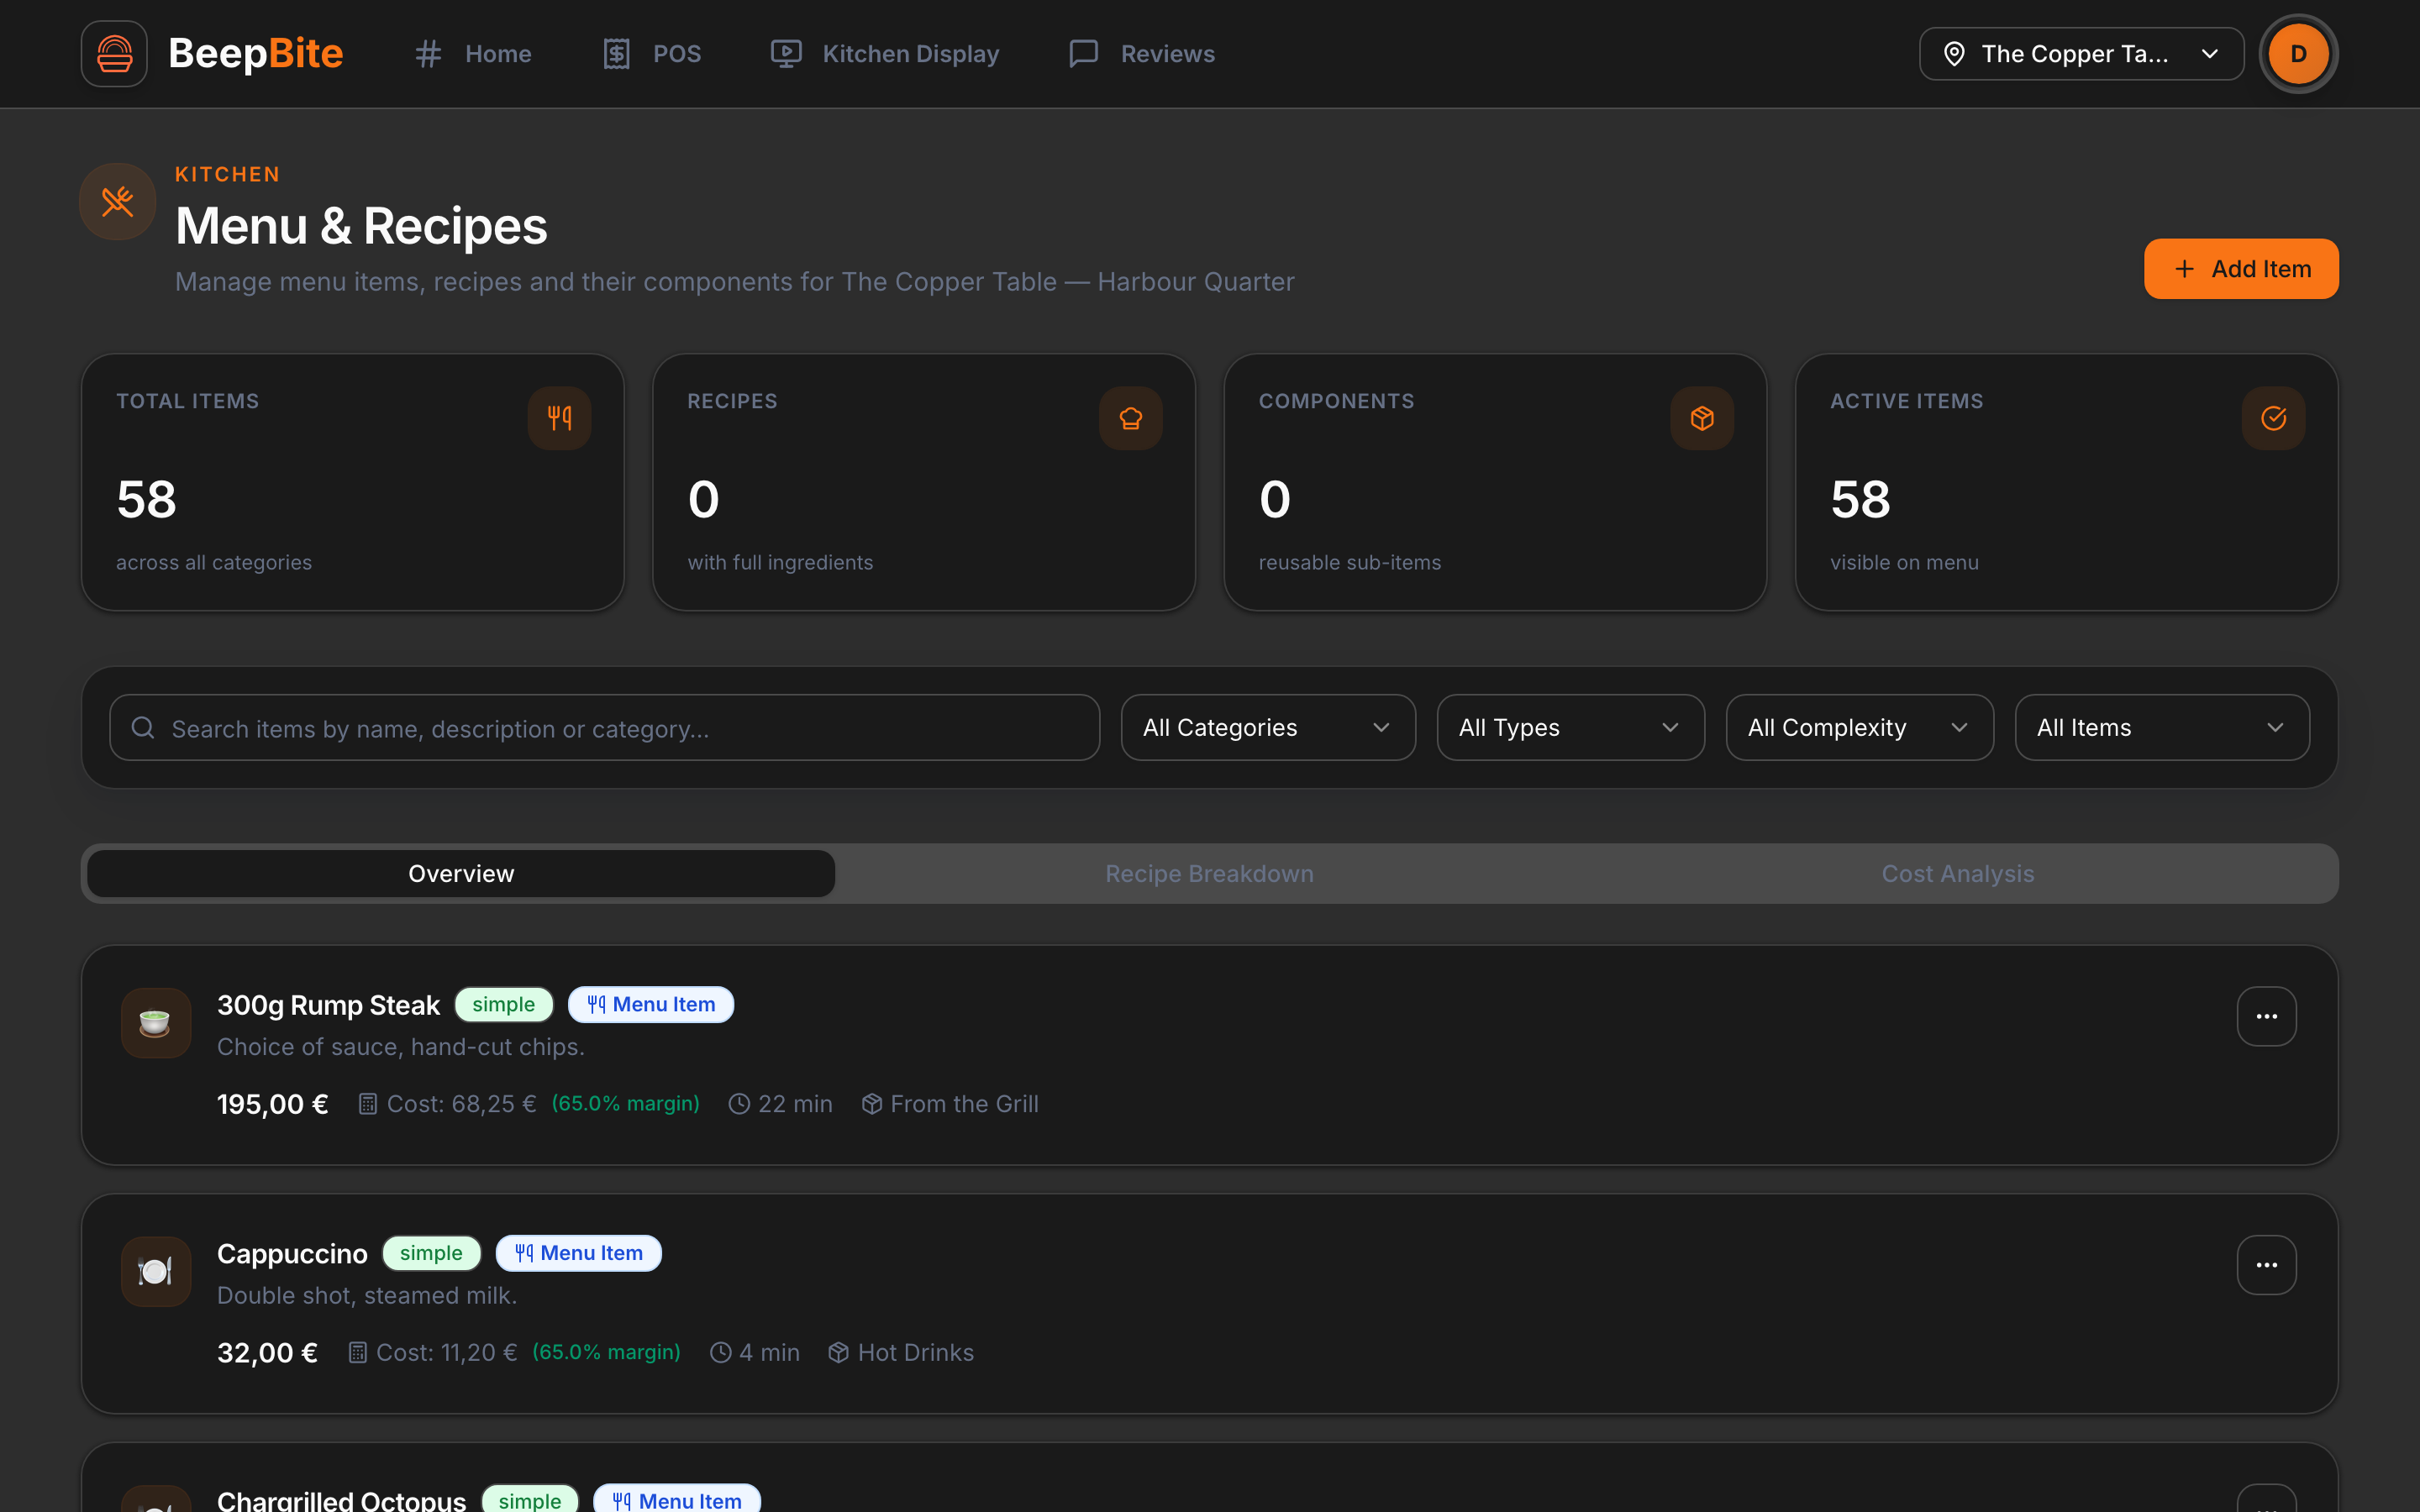Click the 195,00 € price
Image resolution: width=2420 pixels, height=1512 pixels.
[x=272, y=1104]
